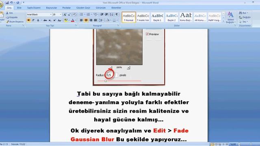Click the Undo arrow icon

point(11,3)
